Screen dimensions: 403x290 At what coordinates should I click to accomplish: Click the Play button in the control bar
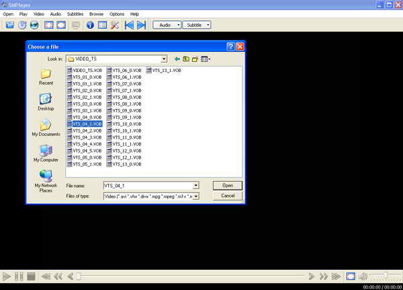click(x=7, y=277)
